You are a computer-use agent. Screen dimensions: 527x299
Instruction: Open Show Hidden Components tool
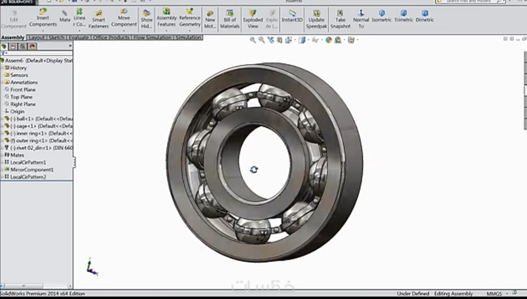[147, 19]
